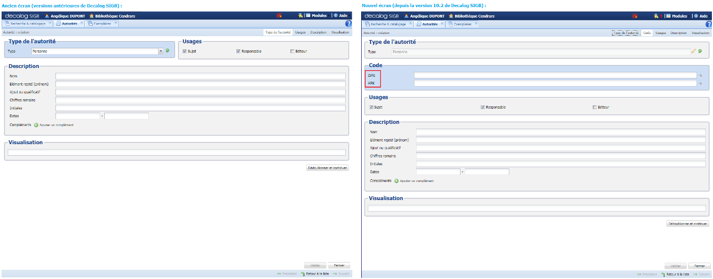Image resolution: width=713 pixels, height=279 pixels.
Task: Click the search magnifier beside the ARK field
Action: 700,83
